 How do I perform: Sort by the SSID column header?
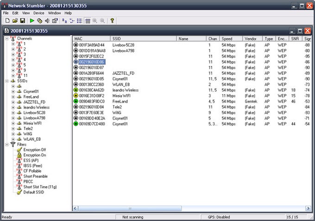pos(144,39)
